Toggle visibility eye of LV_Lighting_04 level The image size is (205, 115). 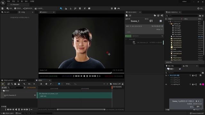click(x=166, y=84)
